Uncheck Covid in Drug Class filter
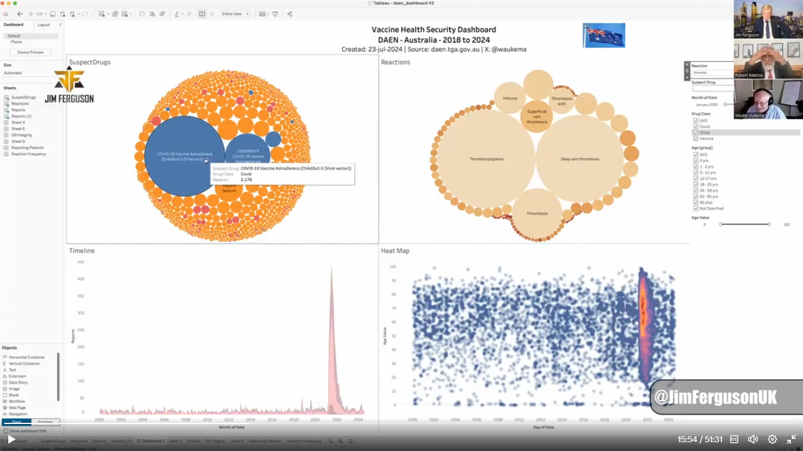The width and height of the screenshot is (803, 451). tap(696, 126)
